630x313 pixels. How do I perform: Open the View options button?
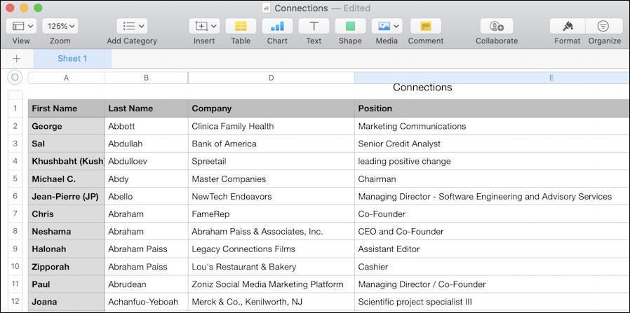(21, 26)
